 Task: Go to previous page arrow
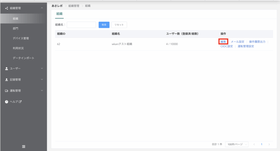[254, 144]
